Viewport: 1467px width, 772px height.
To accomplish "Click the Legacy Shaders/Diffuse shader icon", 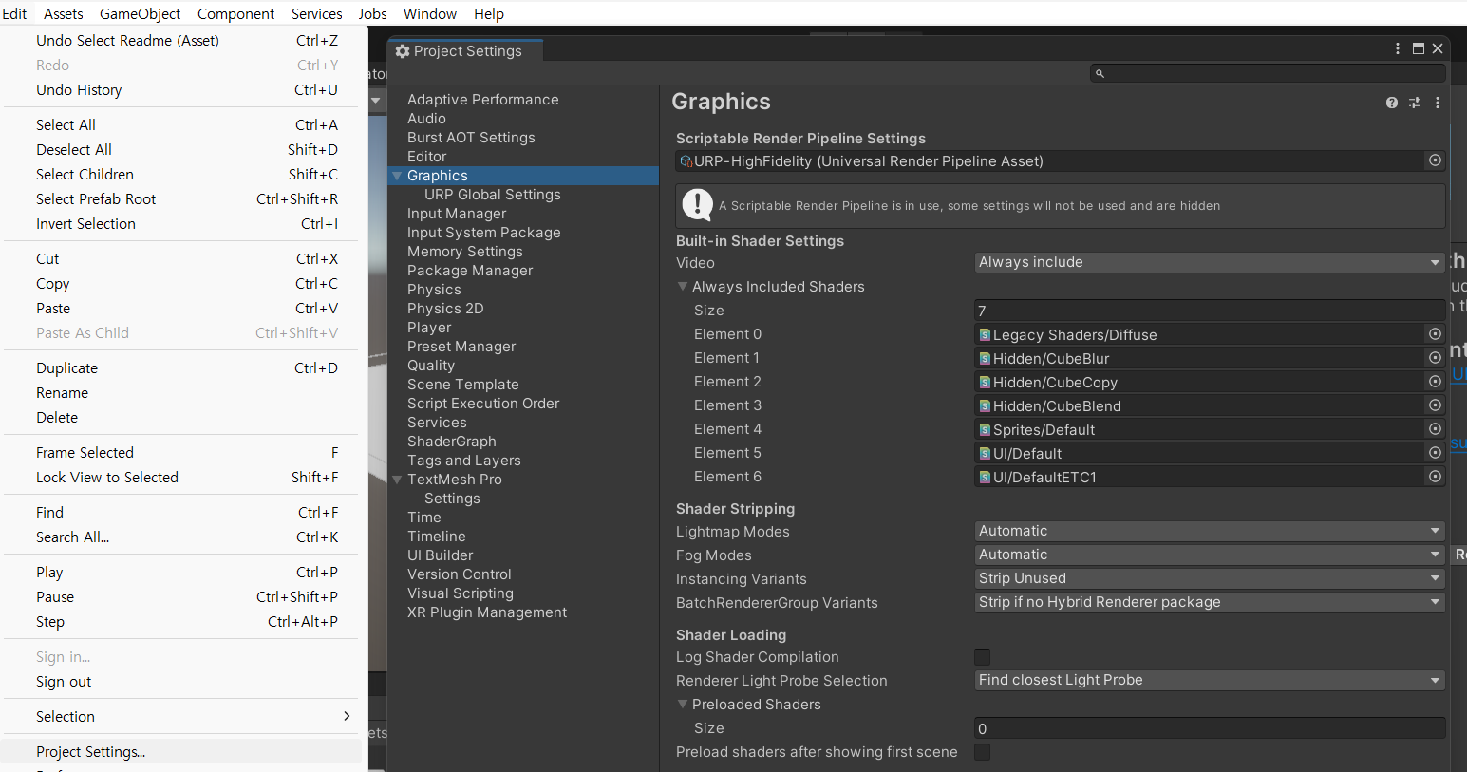I will pos(986,334).
